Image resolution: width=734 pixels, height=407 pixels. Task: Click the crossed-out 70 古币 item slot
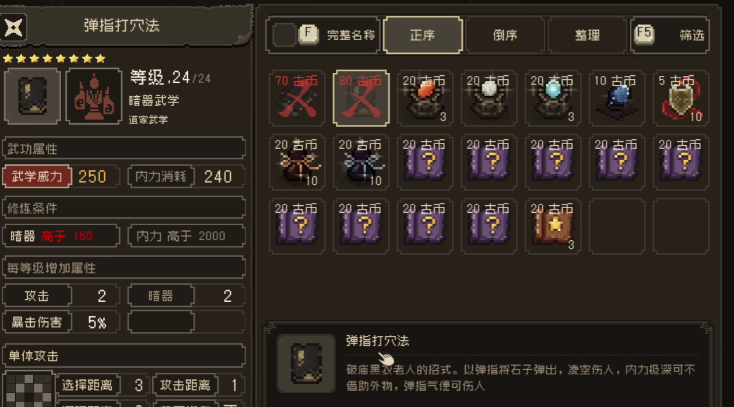point(297,98)
